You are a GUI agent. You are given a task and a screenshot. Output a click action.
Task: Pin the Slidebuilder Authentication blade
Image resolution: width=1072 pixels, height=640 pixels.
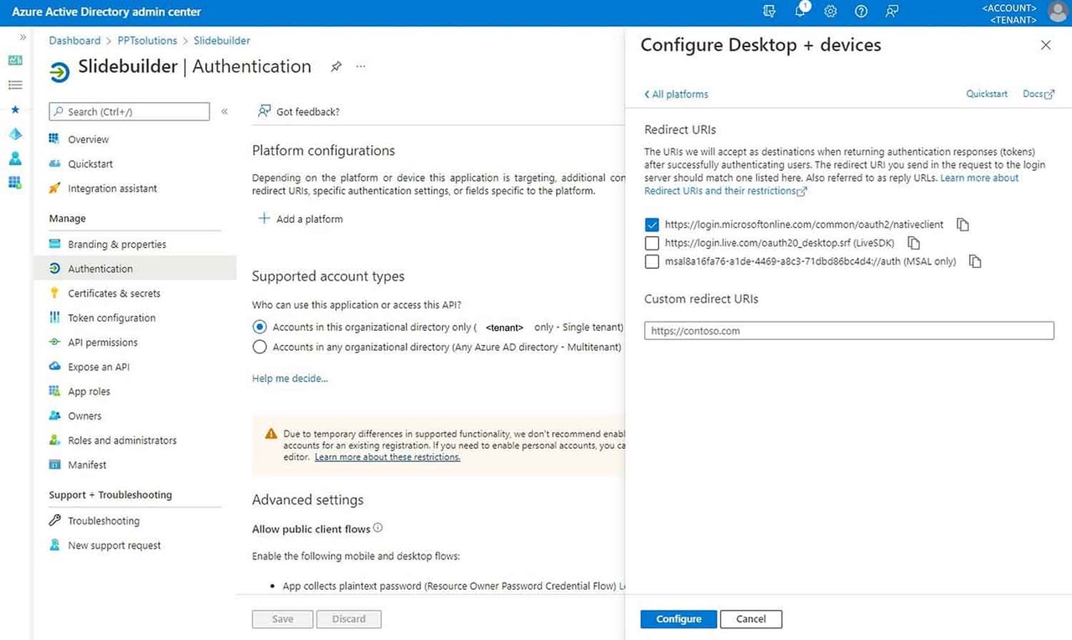[x=336, y=67]
